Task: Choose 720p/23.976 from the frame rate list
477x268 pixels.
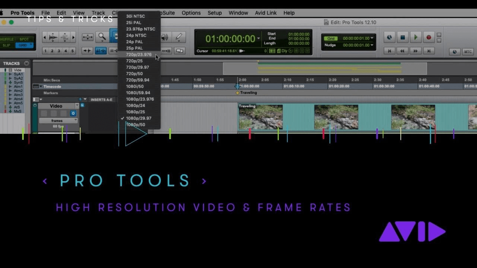Action: coord(139,54)
